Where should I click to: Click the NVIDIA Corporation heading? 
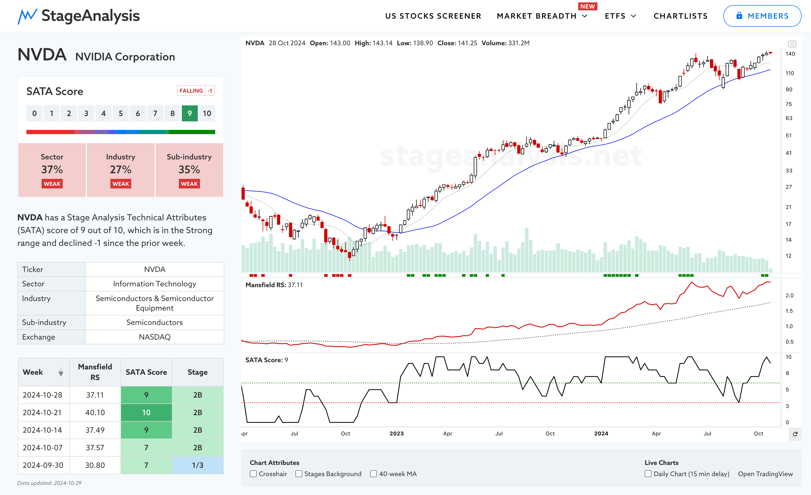125,57
